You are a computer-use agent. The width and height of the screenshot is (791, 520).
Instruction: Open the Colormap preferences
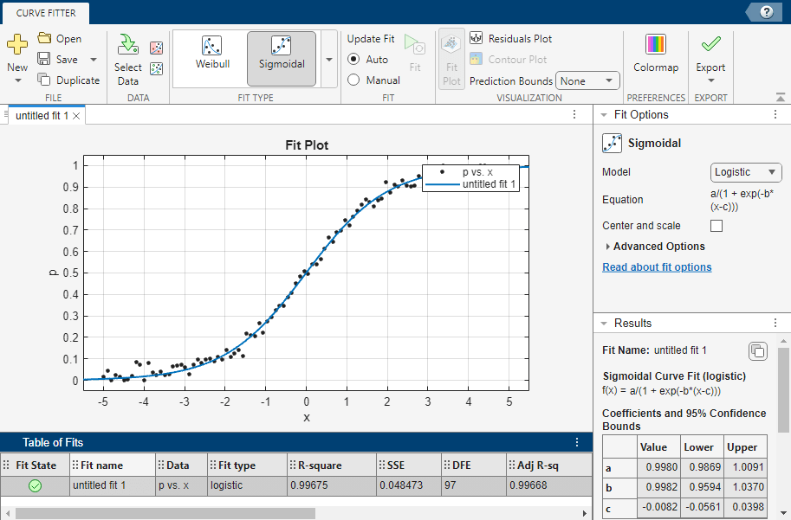click(x=656, y=53)
